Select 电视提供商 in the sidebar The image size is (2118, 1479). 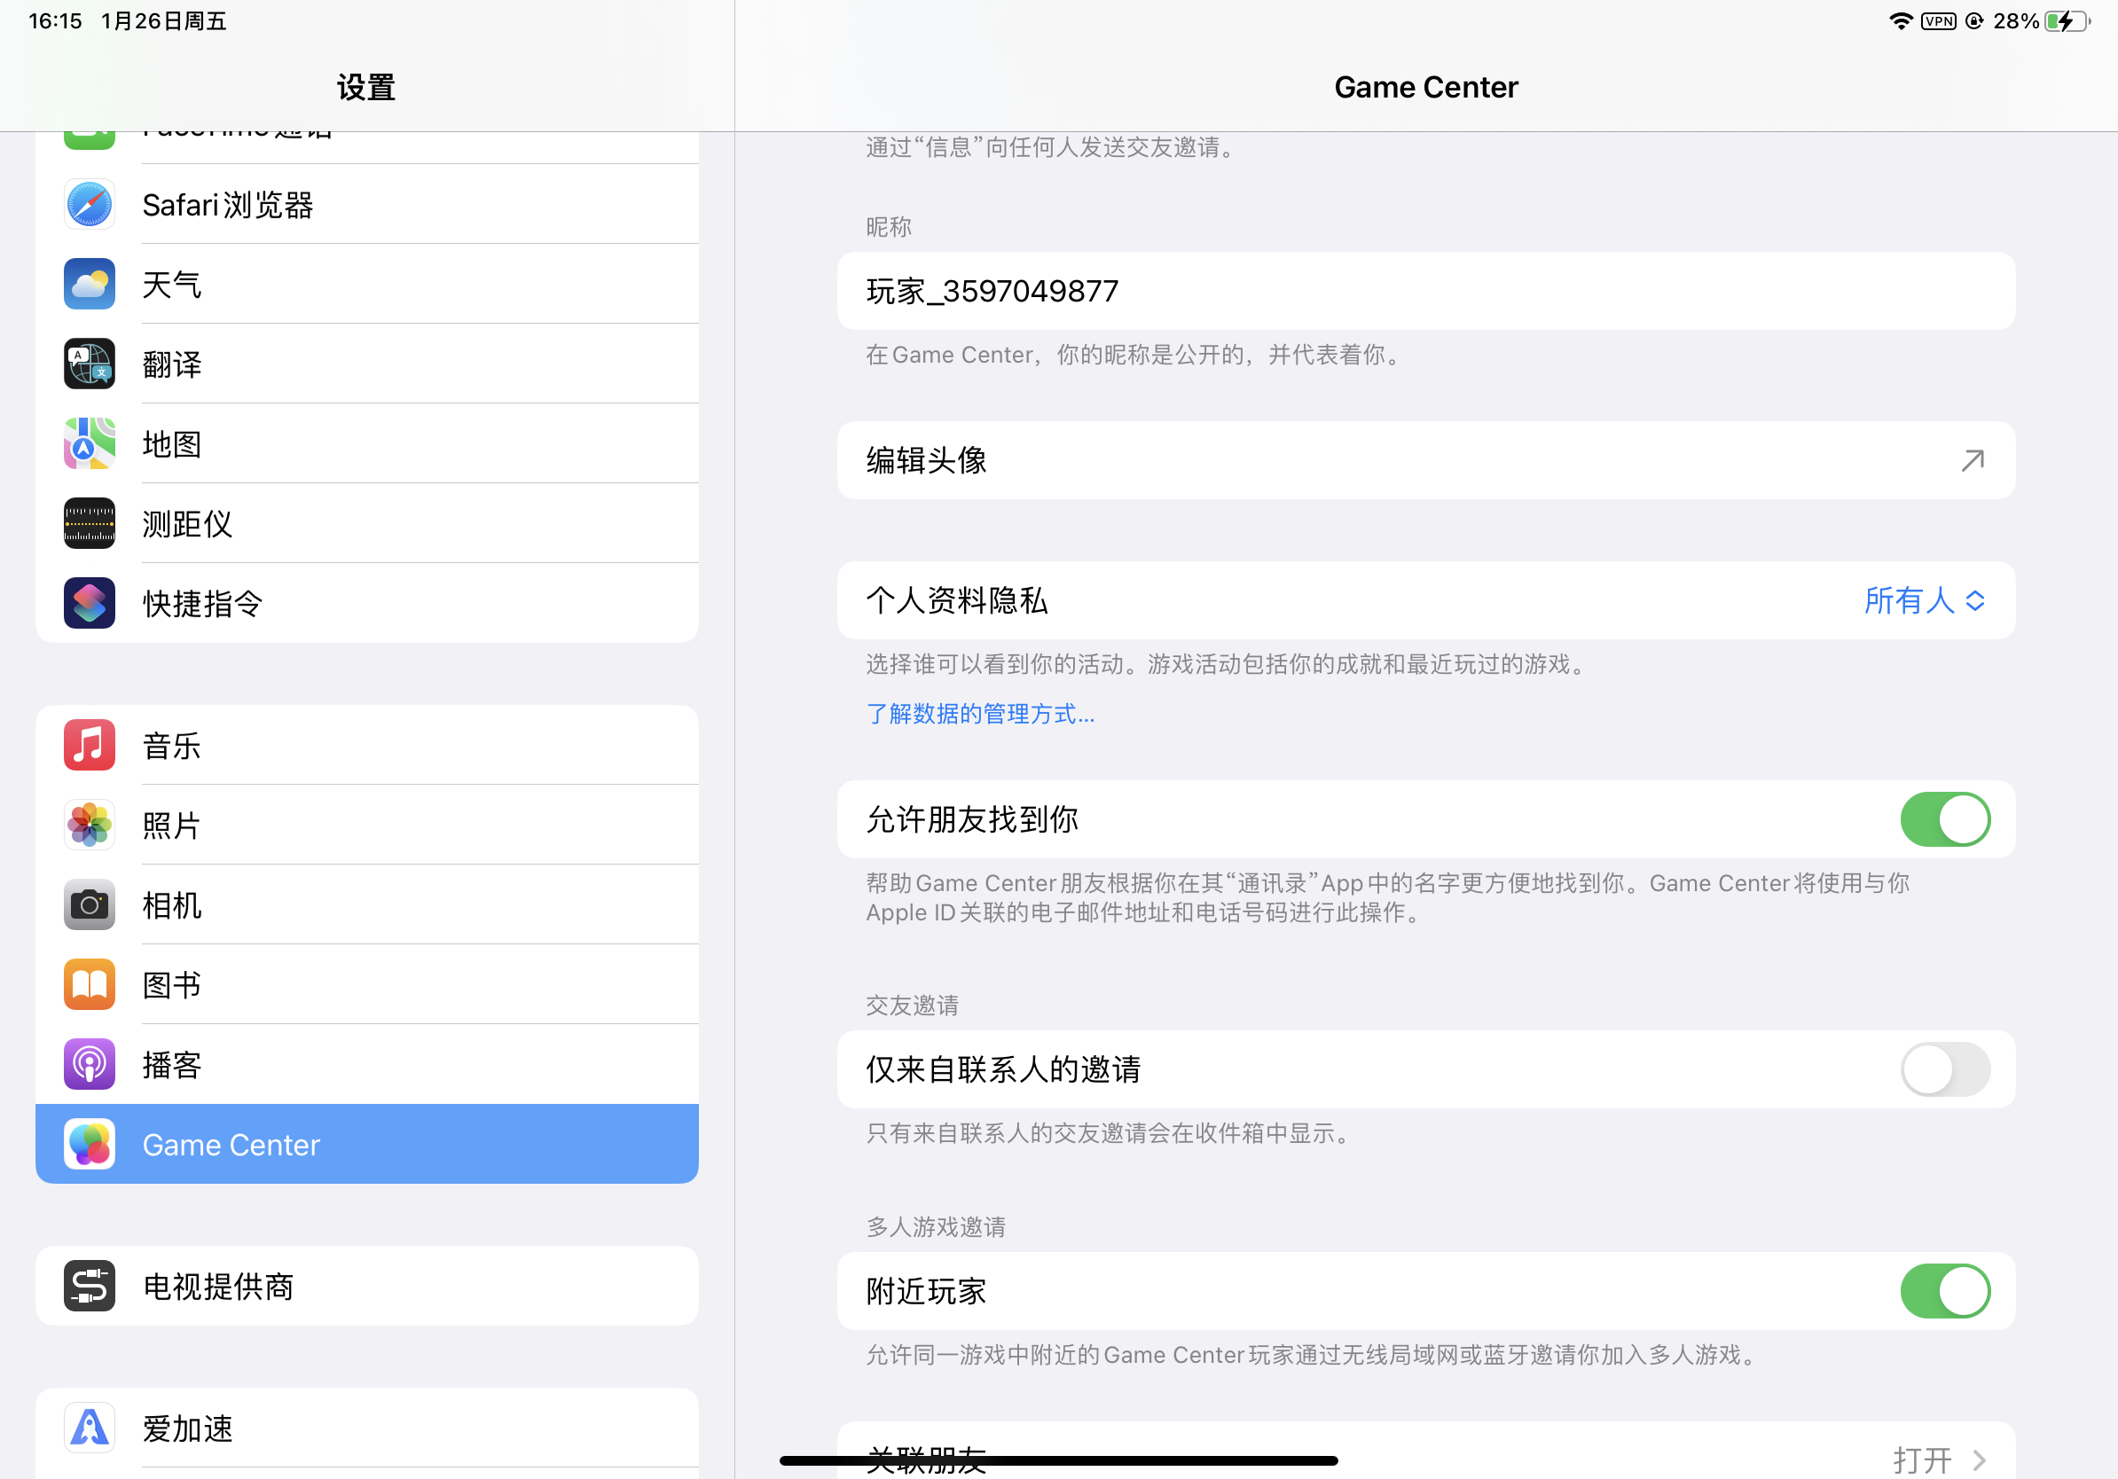(367, 1286)
